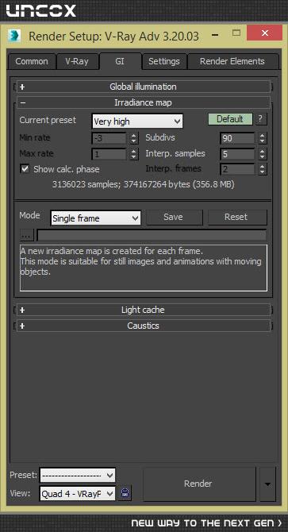Click the Subdivs value field showing 90
The width and height of the screenshot is (288, 532).
point(237,138)
